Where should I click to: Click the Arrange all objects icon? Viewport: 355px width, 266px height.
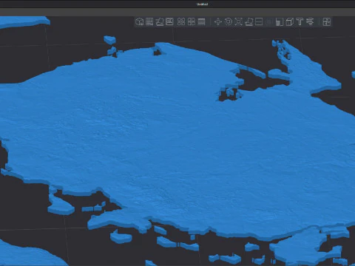coord(169,21)
